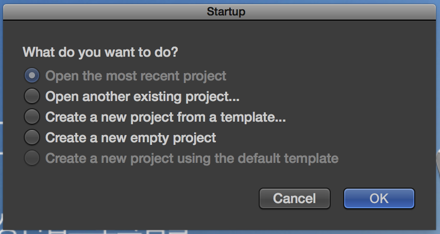Click the Open the most recent project label
This screenshot has width=440, height=234.
tap(136, 76)
